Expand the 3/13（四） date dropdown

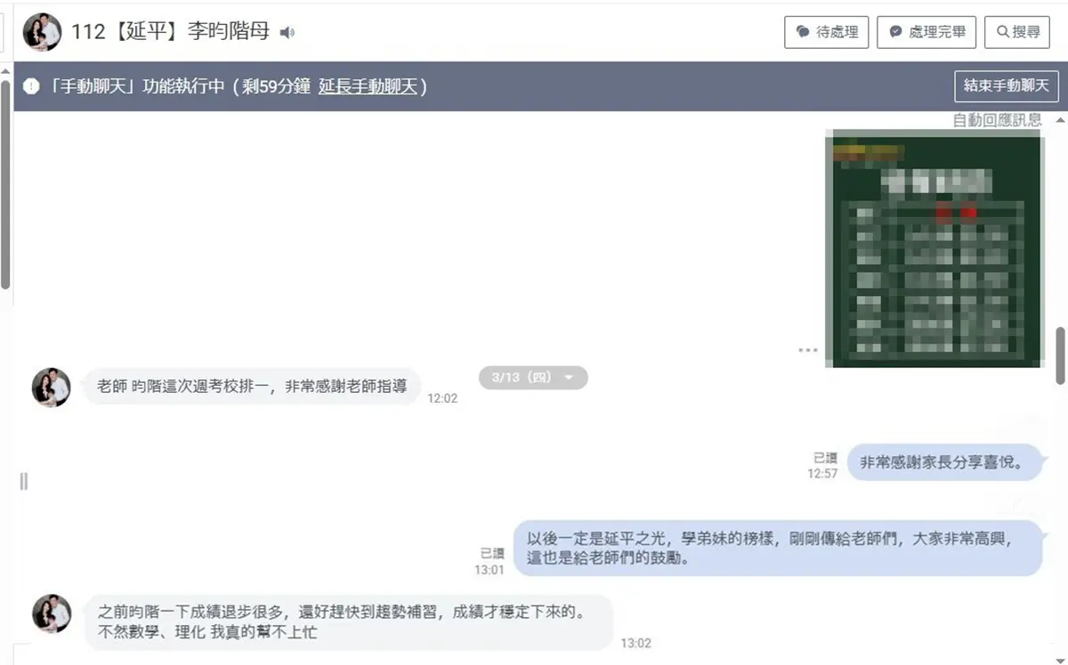pyautogui.click(x=533, y=378)
